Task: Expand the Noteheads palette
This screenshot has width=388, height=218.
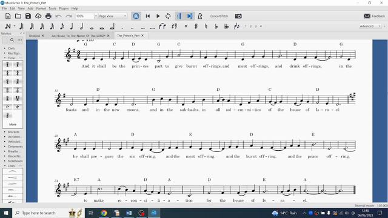Action: tap(15, 161)
